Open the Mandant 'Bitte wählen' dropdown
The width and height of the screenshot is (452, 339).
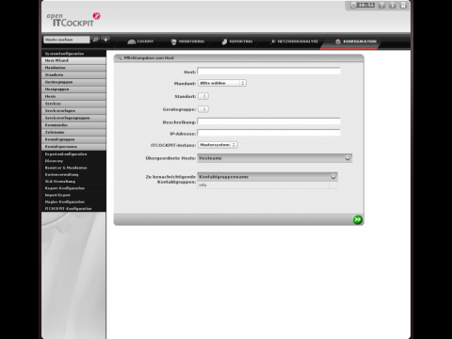click(222, 83)
